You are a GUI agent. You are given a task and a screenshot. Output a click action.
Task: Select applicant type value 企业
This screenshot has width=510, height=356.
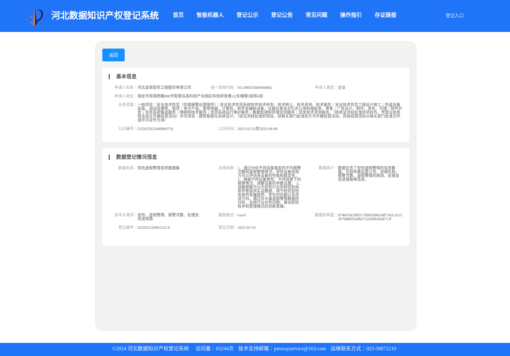coord(341,87)
